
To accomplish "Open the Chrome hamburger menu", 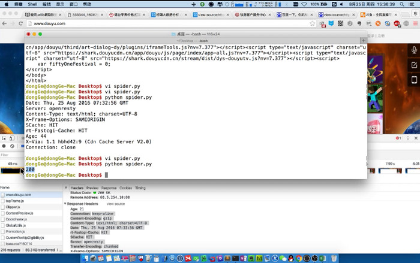I will point(415,23).
